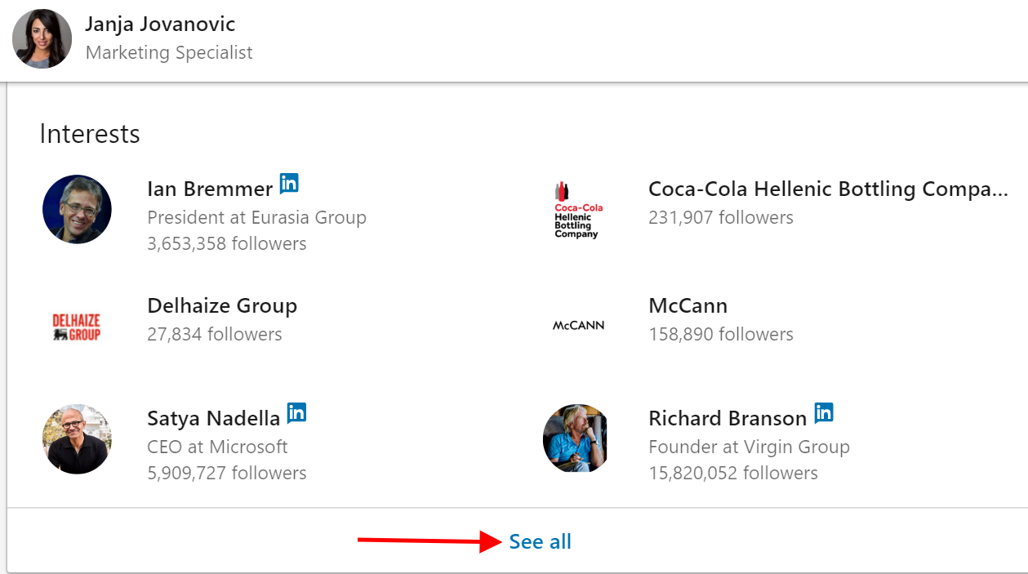Click the LinkedIn influencer badge beside Ian Bremmer
This screenshot has height=574, width=1028.
pyautogui.click(x=289, y=183)
